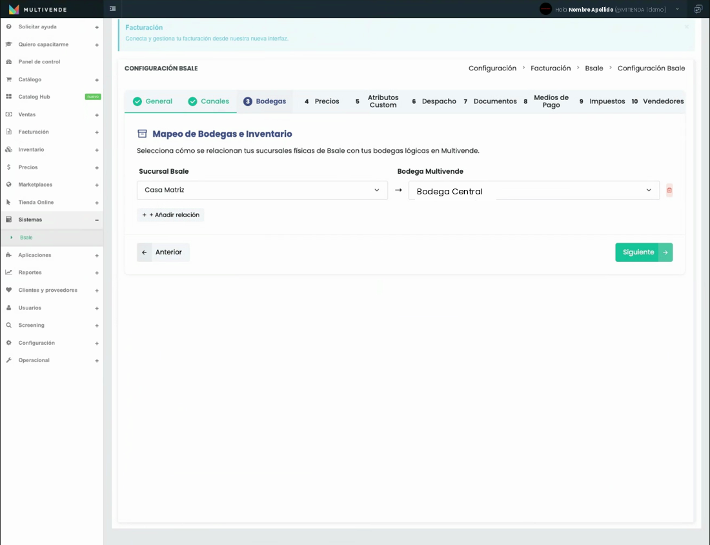Click the Siguiente button
Image resolution: width=710 pixels, height=545 pixels.
pos(644,252)
